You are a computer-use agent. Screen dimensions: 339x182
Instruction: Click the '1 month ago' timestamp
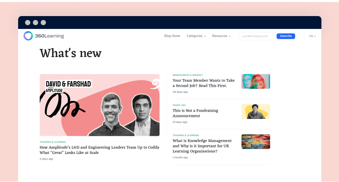tap(180, 157)
